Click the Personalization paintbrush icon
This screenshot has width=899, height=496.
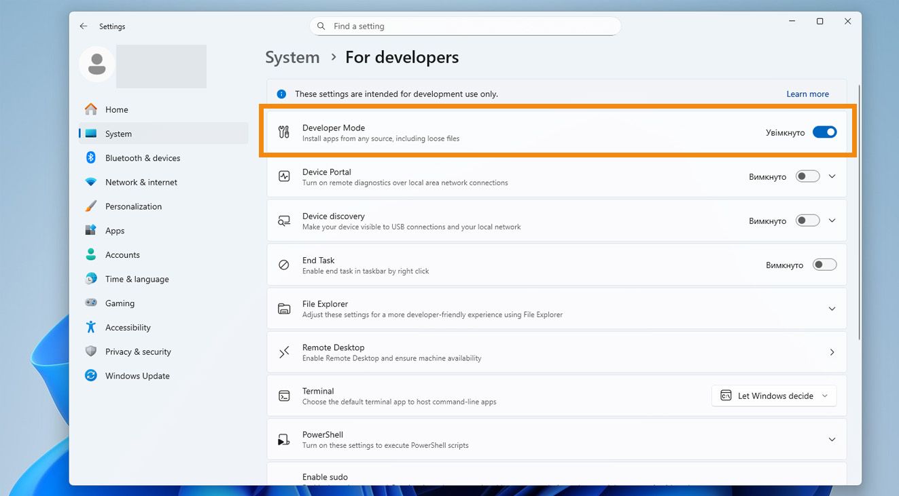(90, 206)
